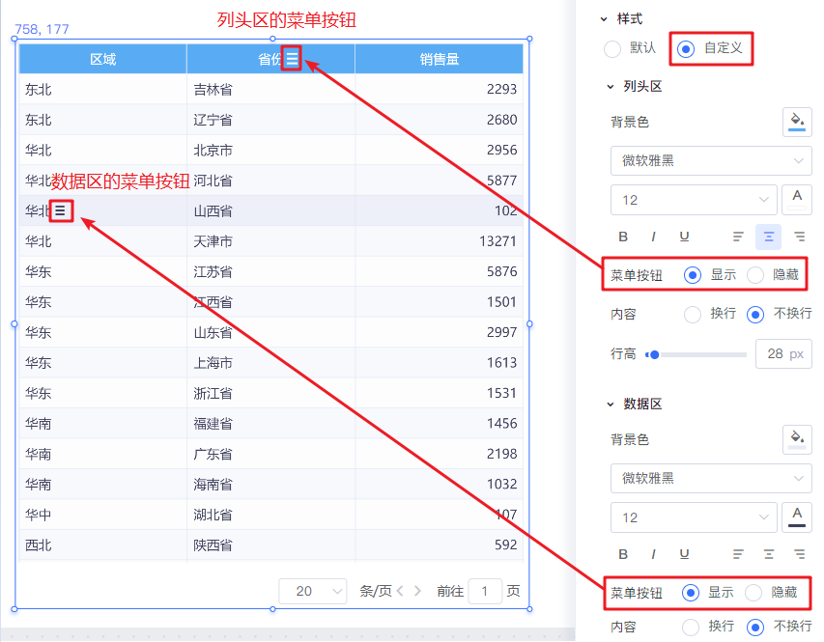Align header text center in 列头区

[x=768, y=237]
